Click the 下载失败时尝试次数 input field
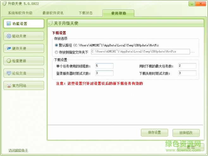The width and height of the screenshot is (208, 156). point(187,73)
